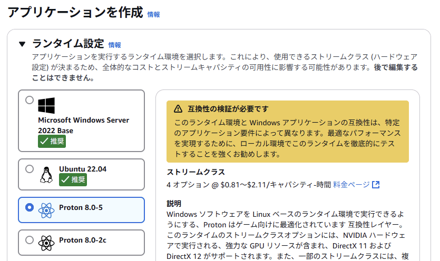
Task: Click the Proton 8.0-5 label text
Action: [81, 207]
